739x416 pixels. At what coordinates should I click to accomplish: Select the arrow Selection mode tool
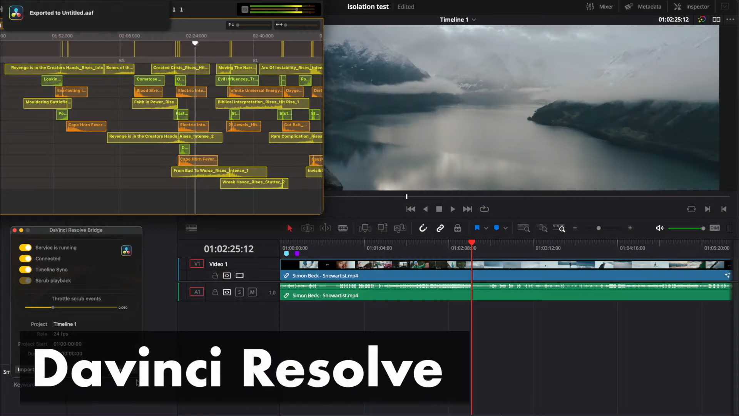pos(290,228)
